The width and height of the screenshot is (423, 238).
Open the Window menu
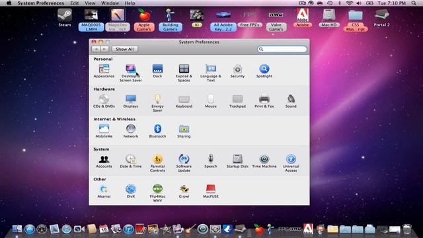pyautogui.click(x=110, y=3)
